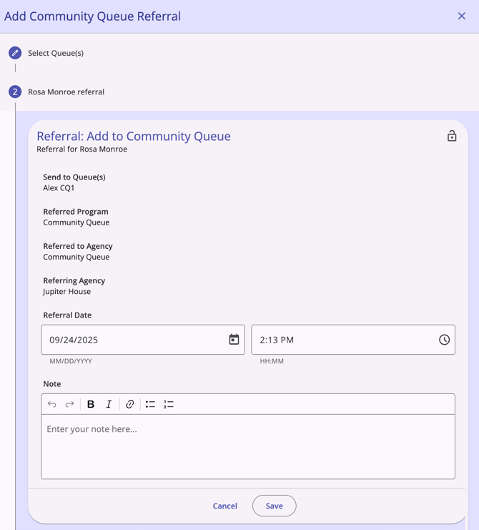The image size is (479, 530).
Task: Open the clock time picker
Action: pos(444,340)
